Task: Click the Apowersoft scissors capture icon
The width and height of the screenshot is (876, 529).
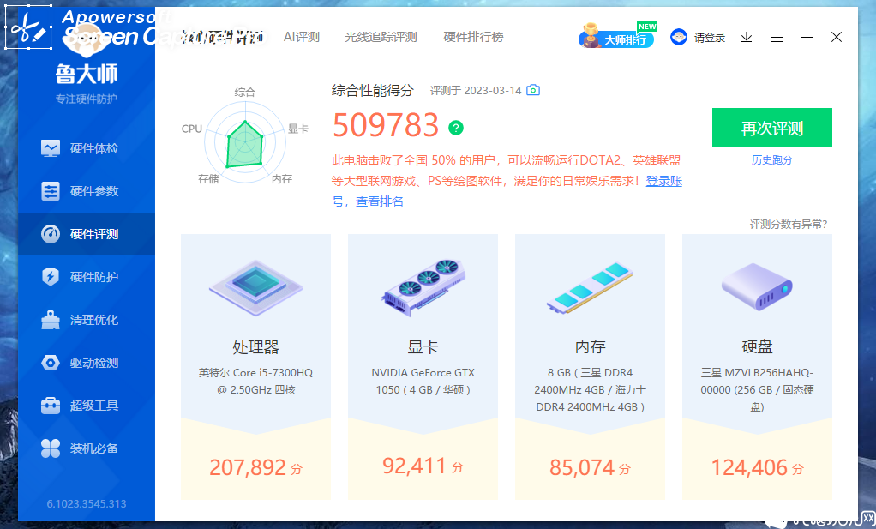Action: coord(28,27)
